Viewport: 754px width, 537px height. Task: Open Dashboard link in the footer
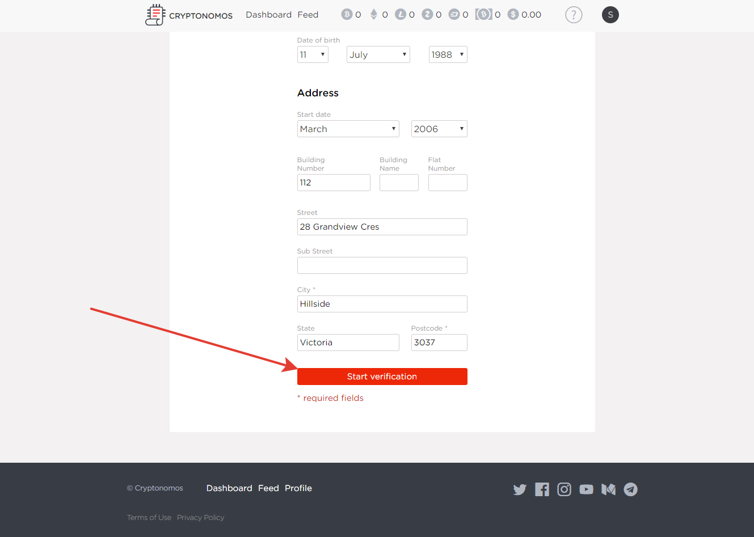point(229,488)
